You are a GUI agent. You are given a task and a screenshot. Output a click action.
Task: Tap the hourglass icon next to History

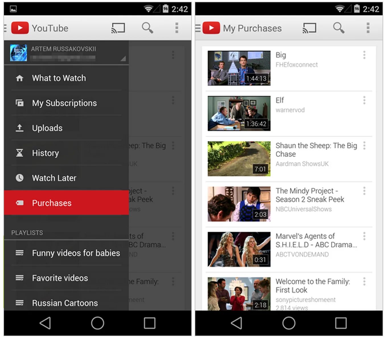pos(19,153)
